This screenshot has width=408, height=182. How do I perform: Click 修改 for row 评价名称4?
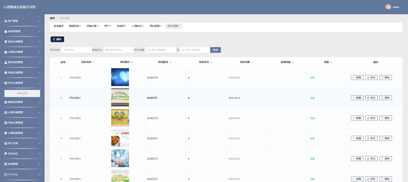coord(371,158)
